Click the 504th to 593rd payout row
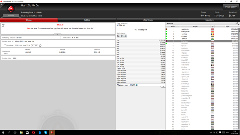This screenshot has width=240, height=135. pos(141,82)
